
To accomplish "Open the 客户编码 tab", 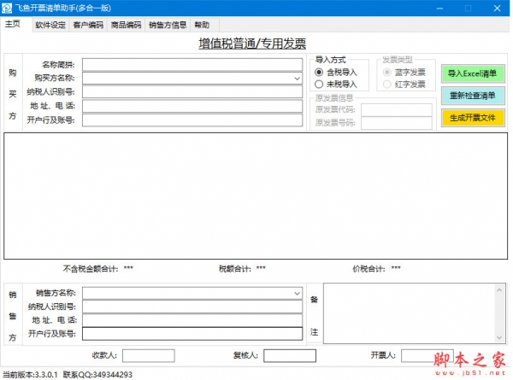I will [88, 26].
